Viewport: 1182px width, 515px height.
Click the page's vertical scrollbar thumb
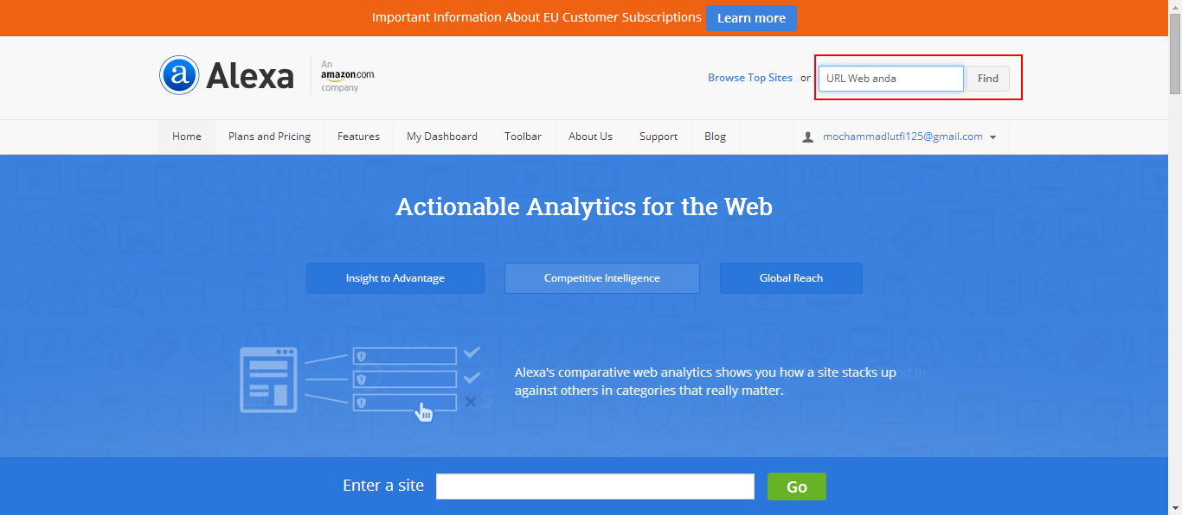click(1175, 54)
